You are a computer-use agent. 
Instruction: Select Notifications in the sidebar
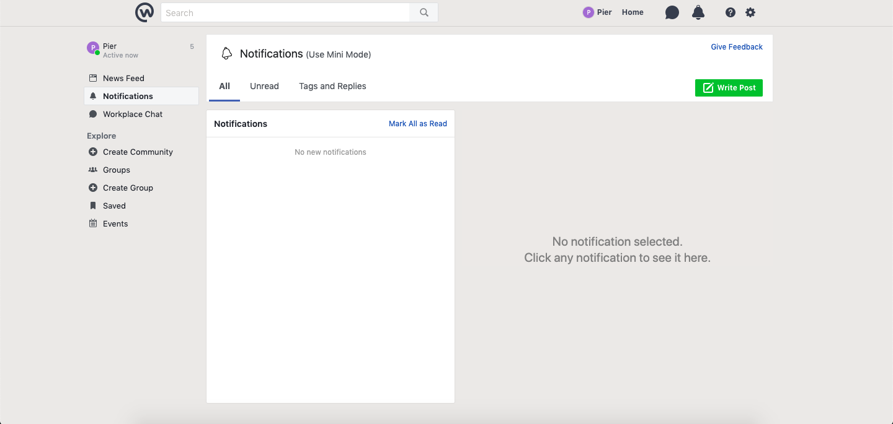[141, 96]
